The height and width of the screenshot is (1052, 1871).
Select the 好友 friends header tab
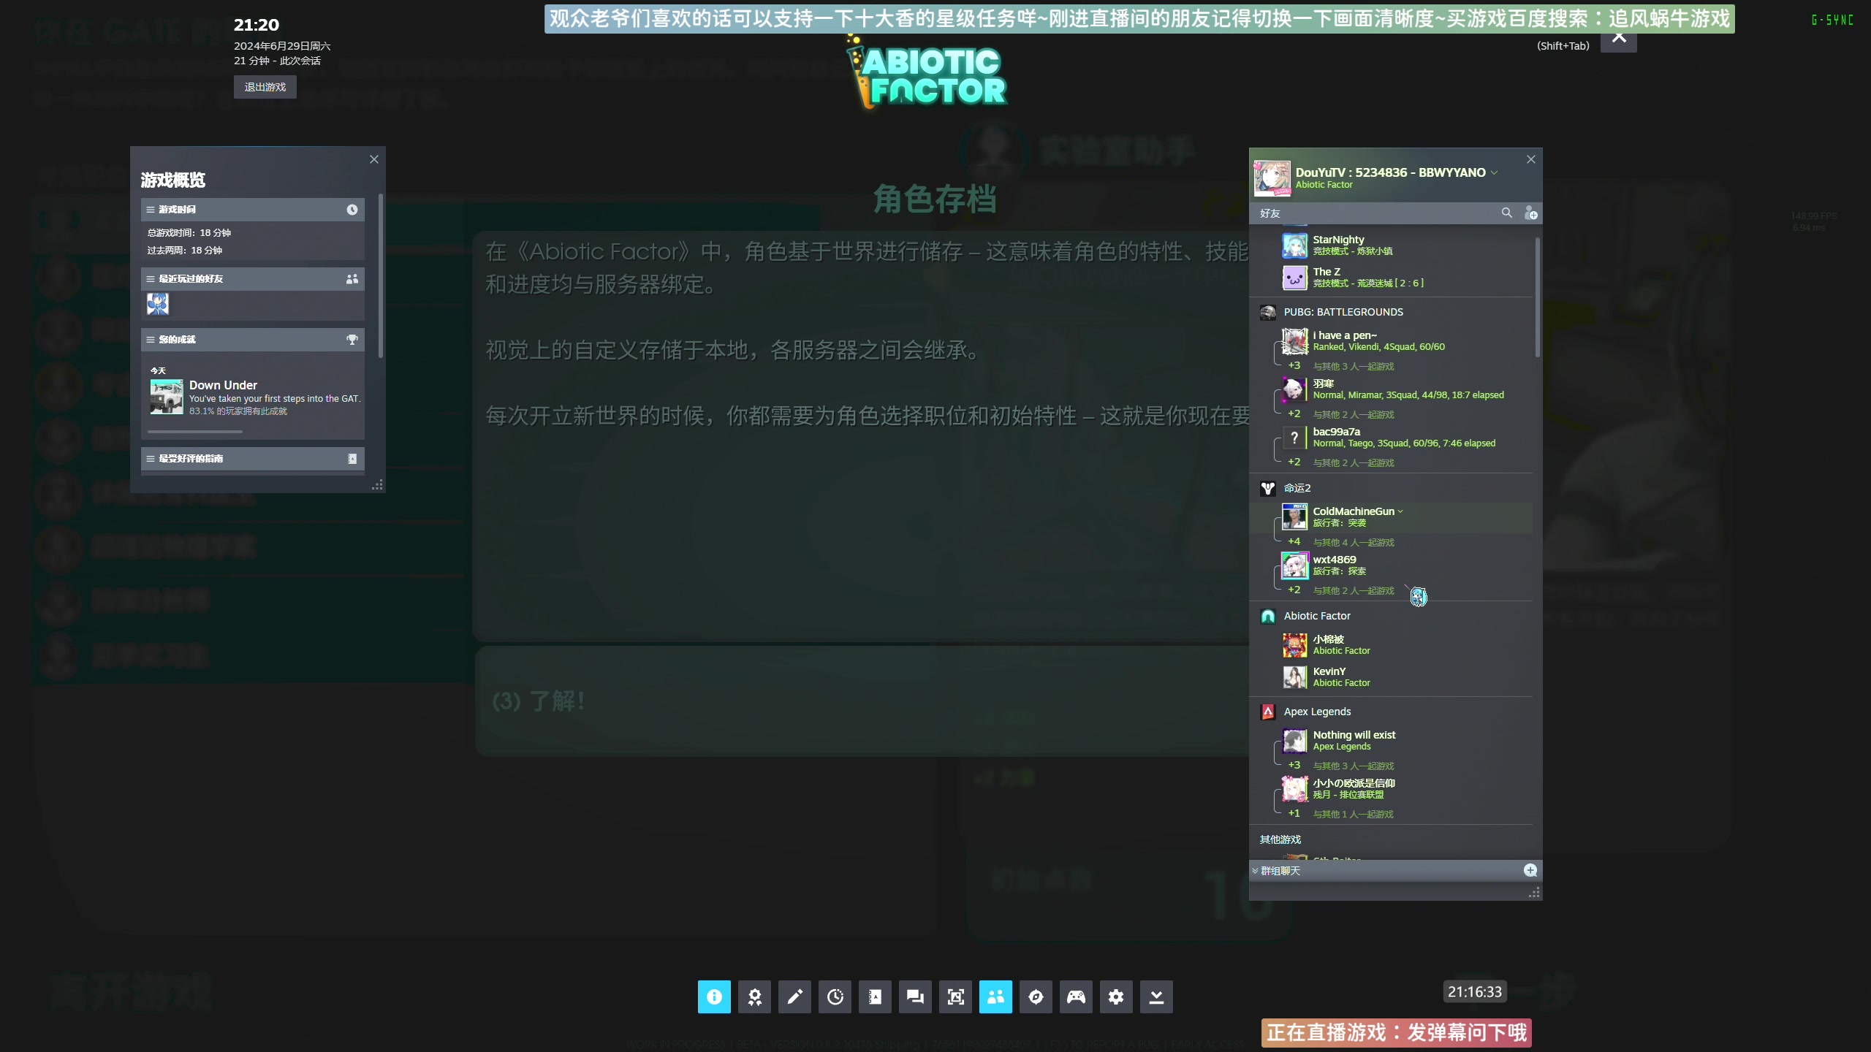(1270, 213)
